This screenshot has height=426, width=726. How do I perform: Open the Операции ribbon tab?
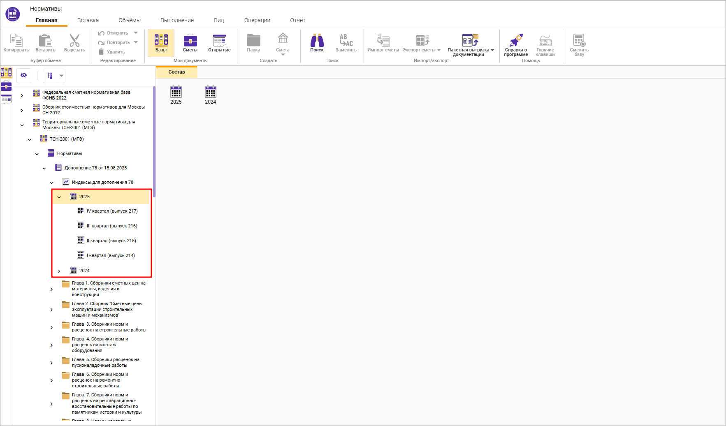click(257, 20)
